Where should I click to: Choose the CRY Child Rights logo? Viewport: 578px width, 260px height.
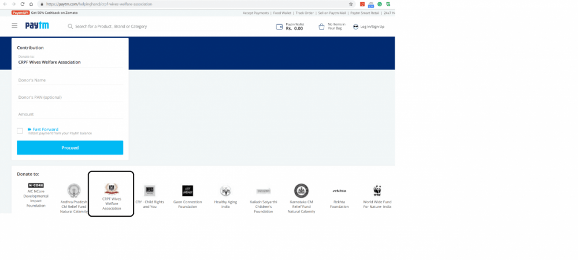[150, 191]
